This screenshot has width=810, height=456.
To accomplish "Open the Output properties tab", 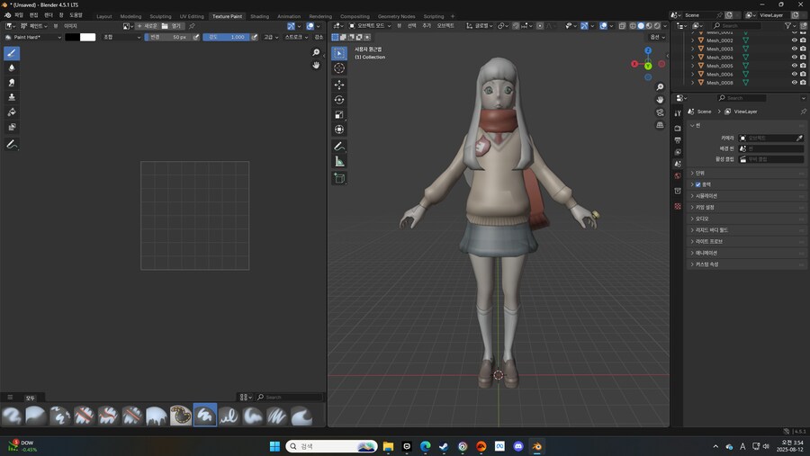I will 678,140.
